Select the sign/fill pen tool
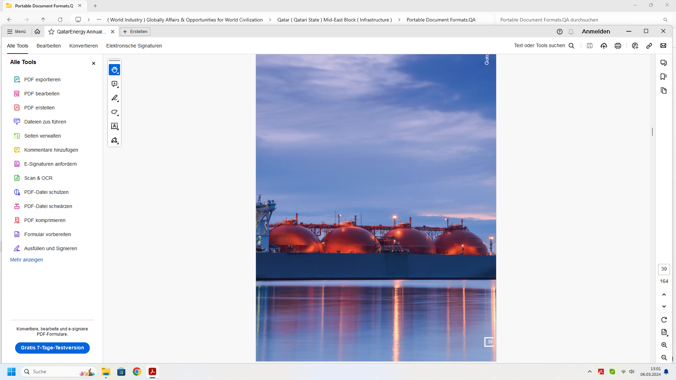The height and width of the screenshot is (380, 676). (114, 140)
